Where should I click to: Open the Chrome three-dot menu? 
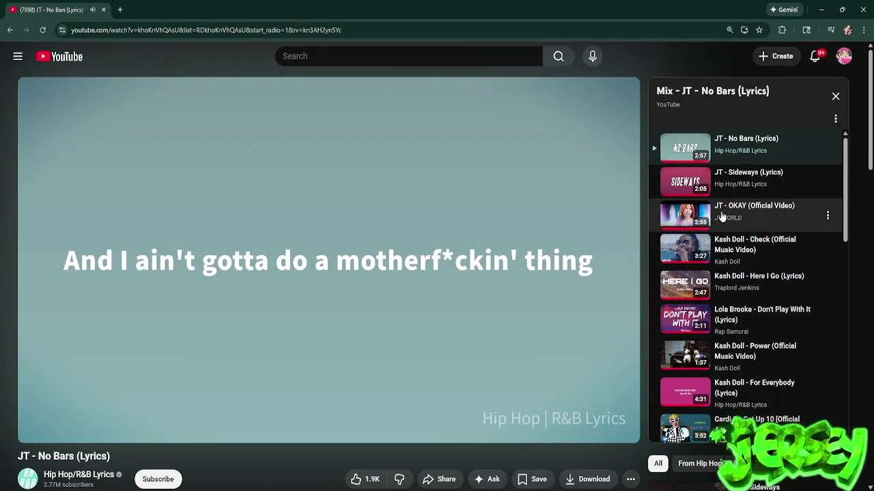pos(864,30)
